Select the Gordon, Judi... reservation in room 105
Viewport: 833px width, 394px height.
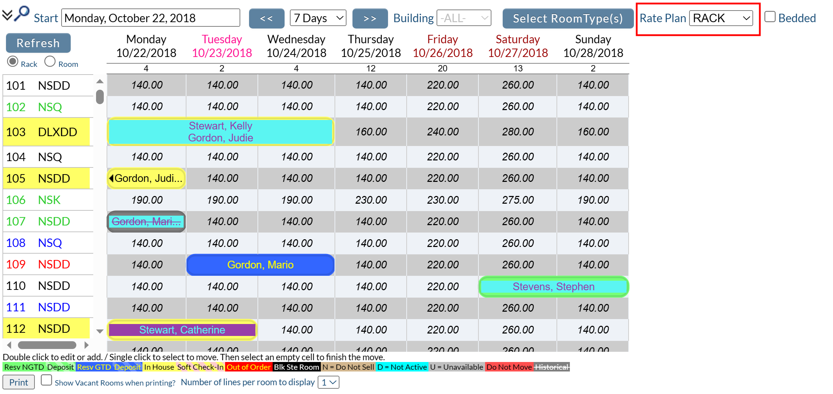[x=146, y=178]
